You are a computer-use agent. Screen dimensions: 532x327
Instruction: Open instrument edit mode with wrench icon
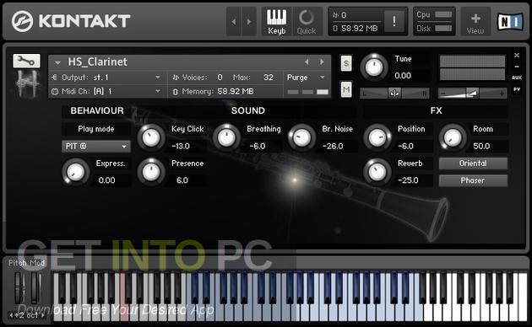[x=26, y=61]
